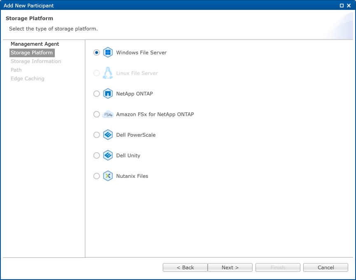Viewport: 356px width, 280px height.
Task: Choose Amazon FSx for NetApp ONTAP radio button
Action: tap(96, 114)
